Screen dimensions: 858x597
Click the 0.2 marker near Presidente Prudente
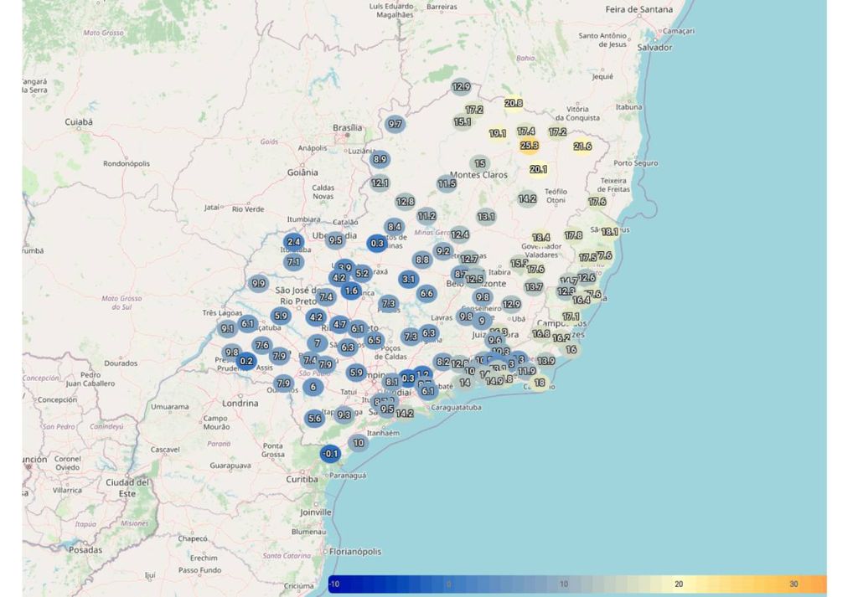pyautogui.click(x=245, y=361)
